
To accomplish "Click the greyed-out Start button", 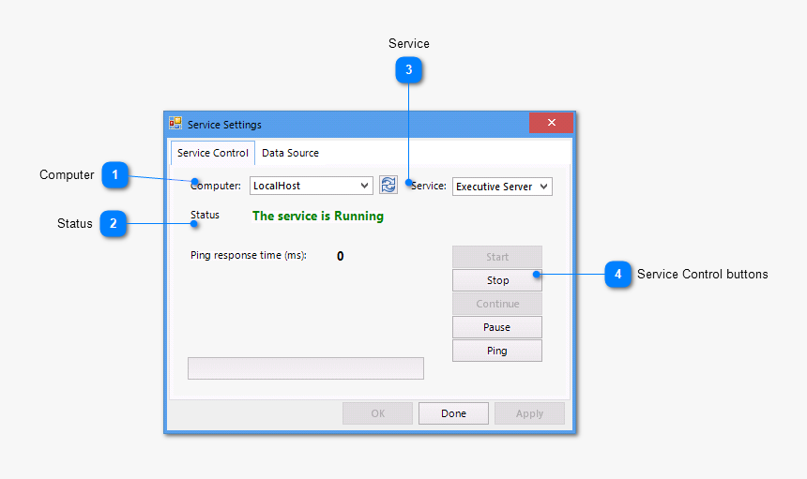I will point(497,257).
